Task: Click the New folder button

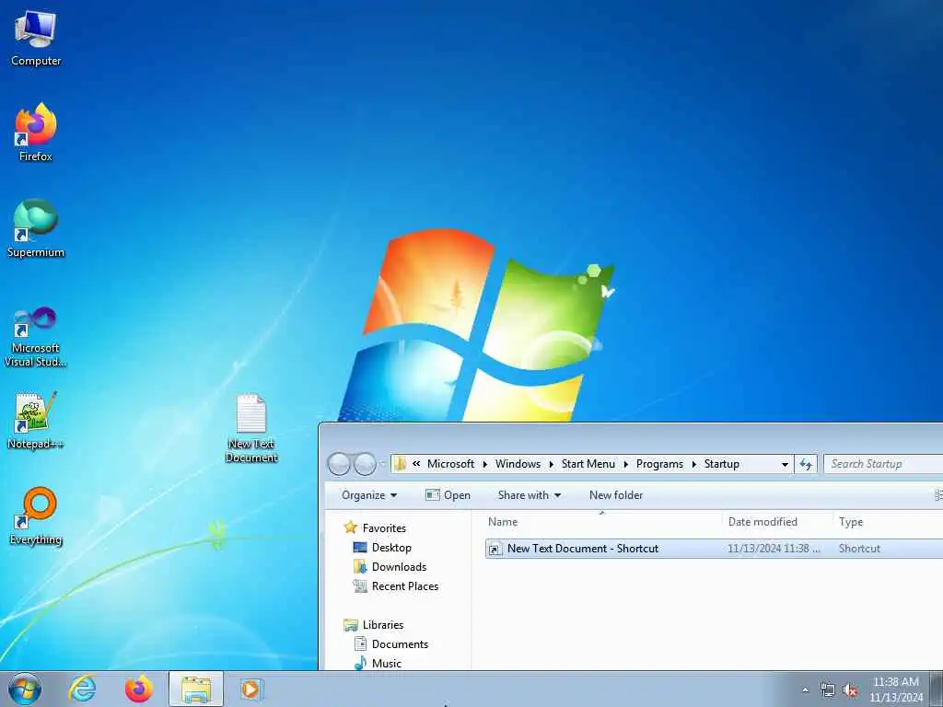Action: (616, 494)
